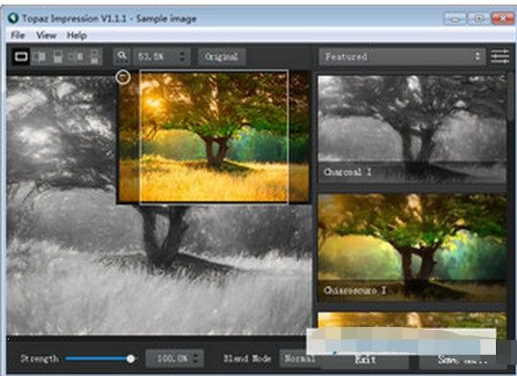Collapse the navigator preview circle button
The image size is (517, 376).
(x=123, y=78)
